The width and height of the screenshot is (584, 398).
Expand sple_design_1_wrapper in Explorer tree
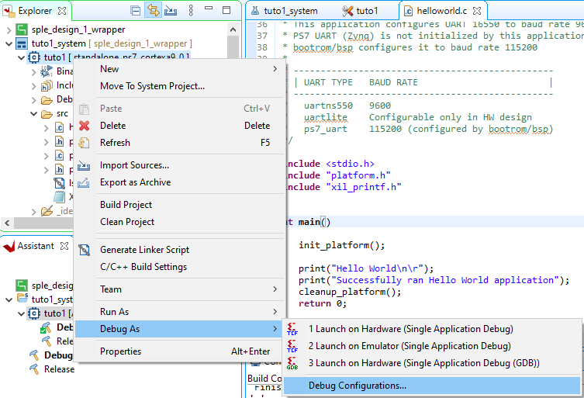click(x=9, y=29)
